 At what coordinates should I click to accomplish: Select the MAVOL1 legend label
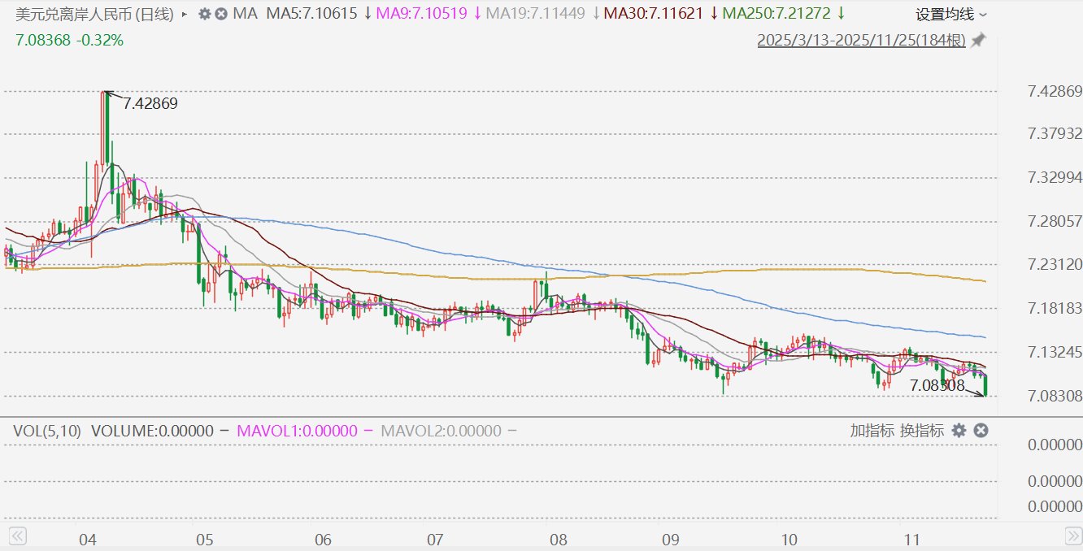(x=297, y=431)
